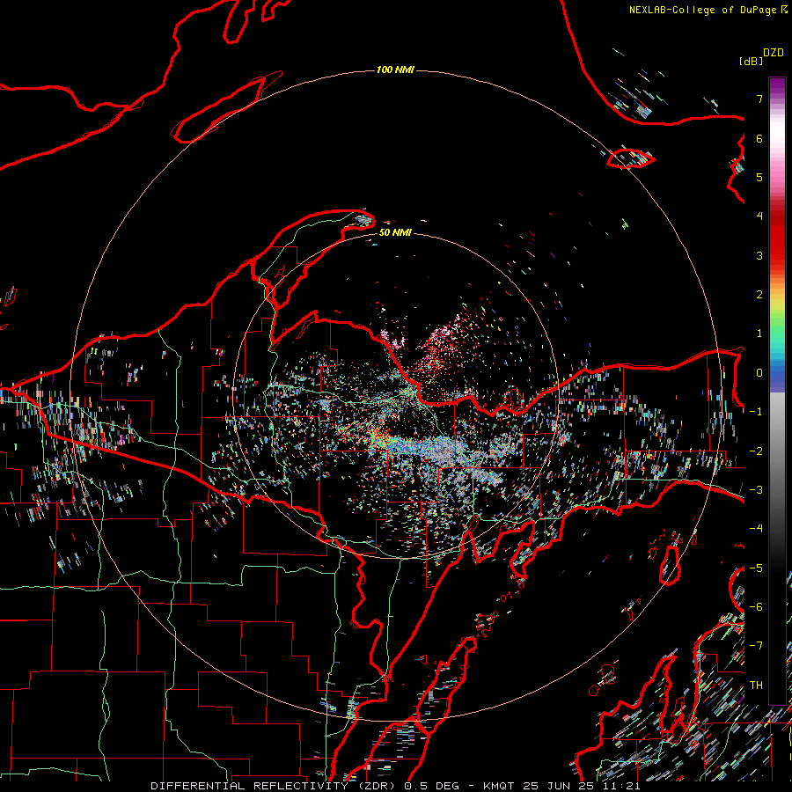Click the 5 dB value on color scale
This screenshot has width=792, height=792.
click(759, 177)
